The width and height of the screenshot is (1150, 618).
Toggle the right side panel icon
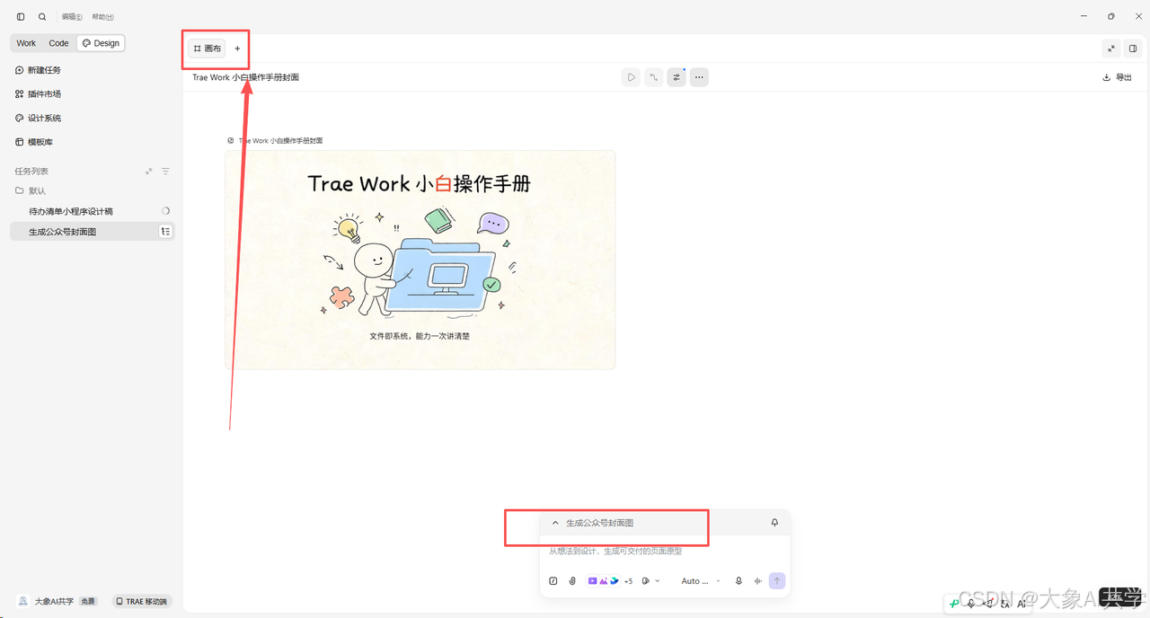pos(1133,49)
